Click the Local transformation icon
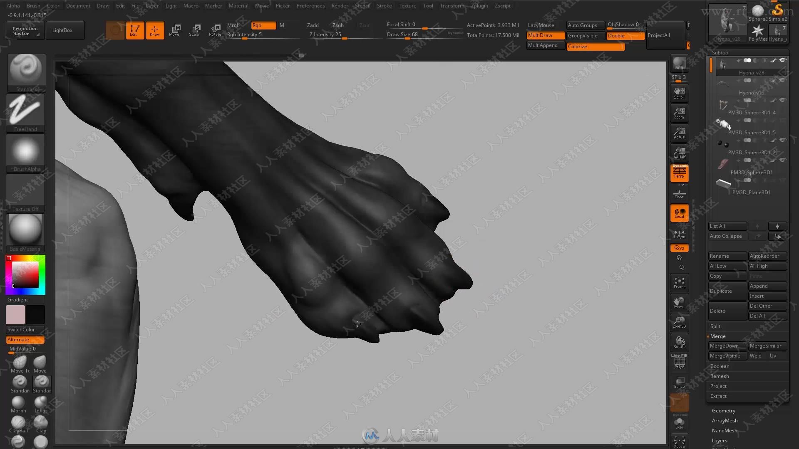799x449 pixels. (x=679, y=213)
